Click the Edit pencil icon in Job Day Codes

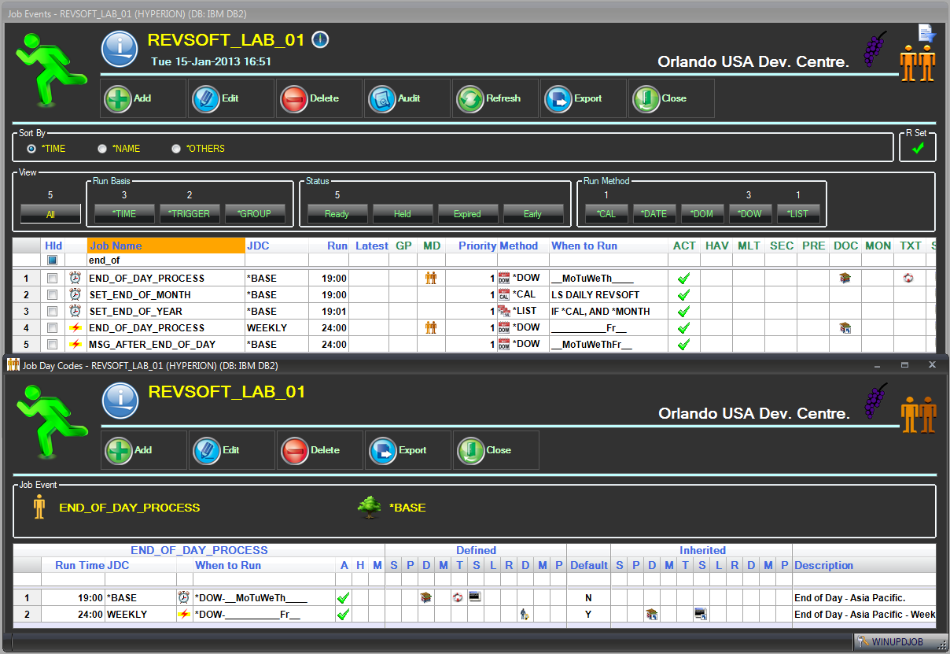pos(207,450)
